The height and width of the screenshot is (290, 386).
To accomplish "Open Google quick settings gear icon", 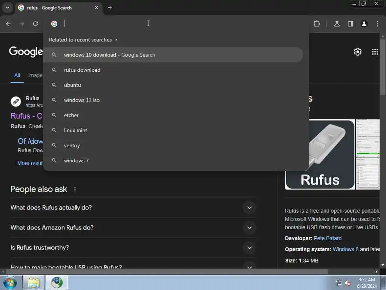I will point(357,52).
